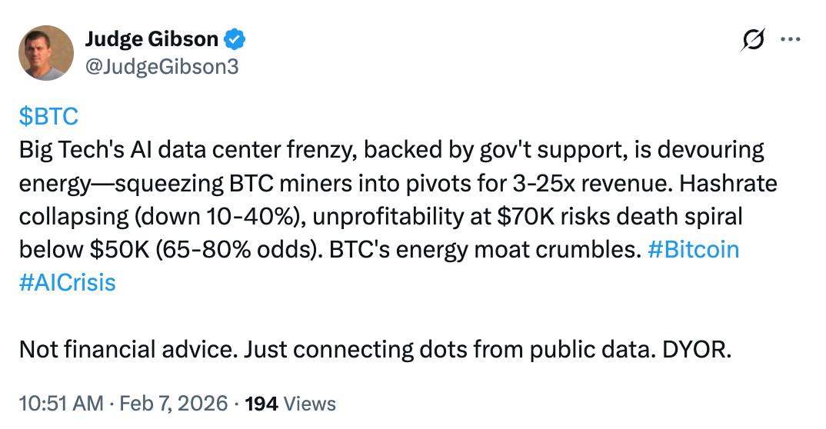Click the display name Judge Gibson
Viewport: 826px width, 429px height.
tap(152, 38)
